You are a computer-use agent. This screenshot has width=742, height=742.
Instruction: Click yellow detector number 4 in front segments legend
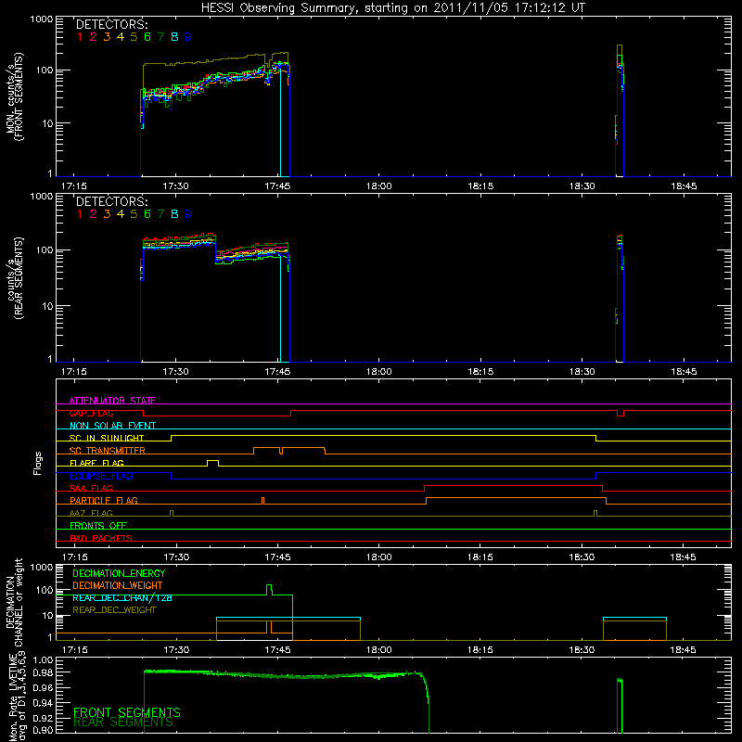121,37
